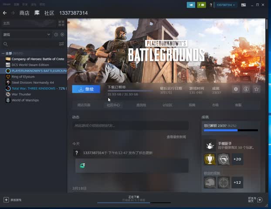Show +12 more locked achievements

click(x=237, y=182)
